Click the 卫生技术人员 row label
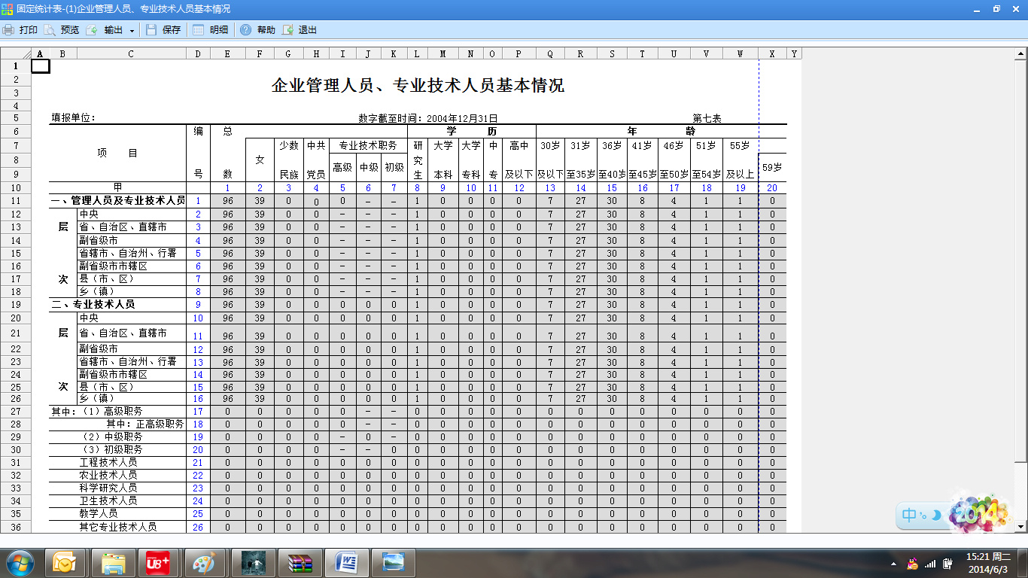Image resolution: width=1028 pixels, height=578 pixels. coord(108,500)
